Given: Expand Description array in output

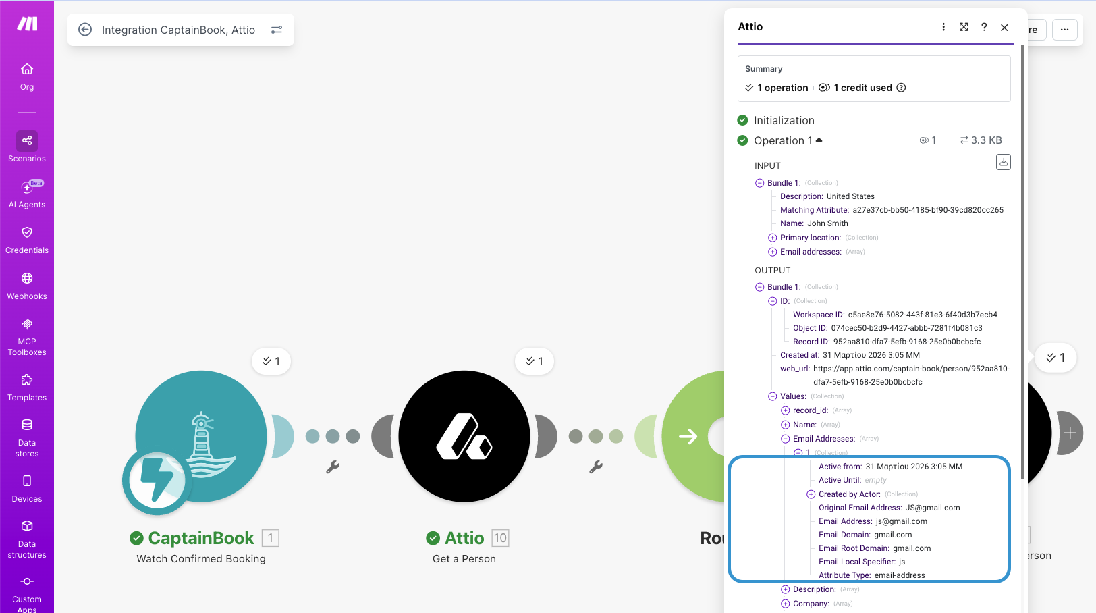Looking at the screenshot, I should pyautogui.click(x=785, y=589).
